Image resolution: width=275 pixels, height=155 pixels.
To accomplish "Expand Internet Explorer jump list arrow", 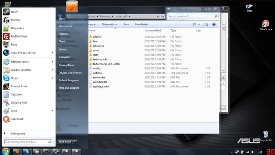I will point(52,62).
